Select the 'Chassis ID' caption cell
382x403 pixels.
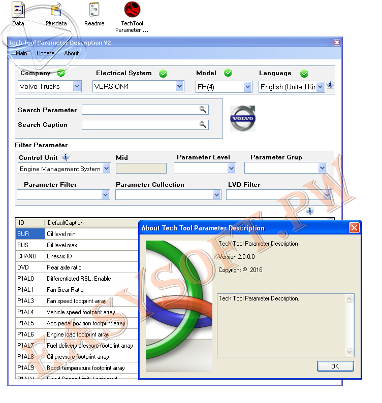(91, 256)
